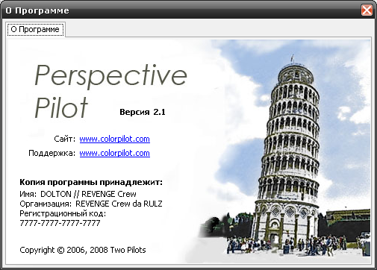Click the Копия программы принадлежит heading

point(91,182)
